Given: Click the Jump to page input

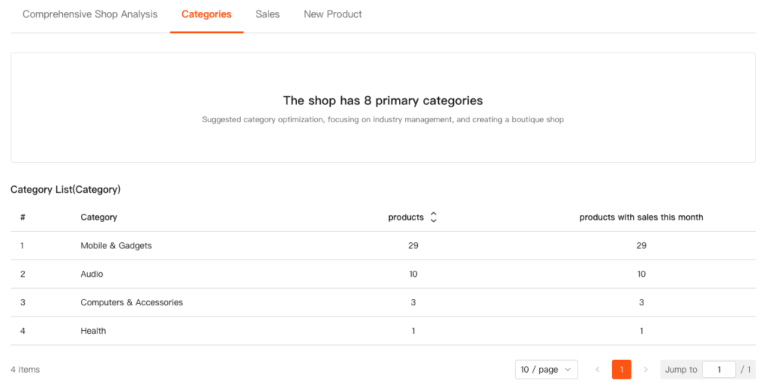Looking at the screenshot, I should click(x=718, y=370).
